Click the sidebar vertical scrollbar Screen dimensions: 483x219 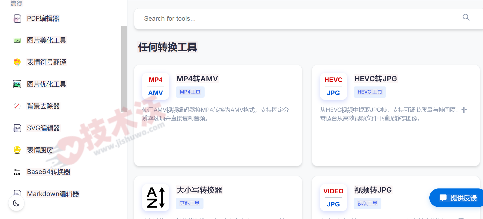point(124,68)
